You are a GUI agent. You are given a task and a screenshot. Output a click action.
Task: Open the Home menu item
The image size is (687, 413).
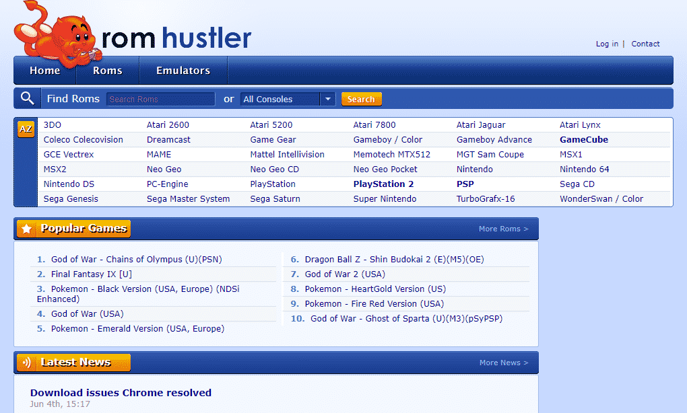[44, 71]
